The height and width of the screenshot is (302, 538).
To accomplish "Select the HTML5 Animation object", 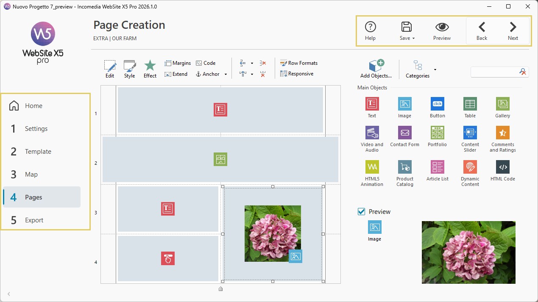I will (x=372, y=173).
